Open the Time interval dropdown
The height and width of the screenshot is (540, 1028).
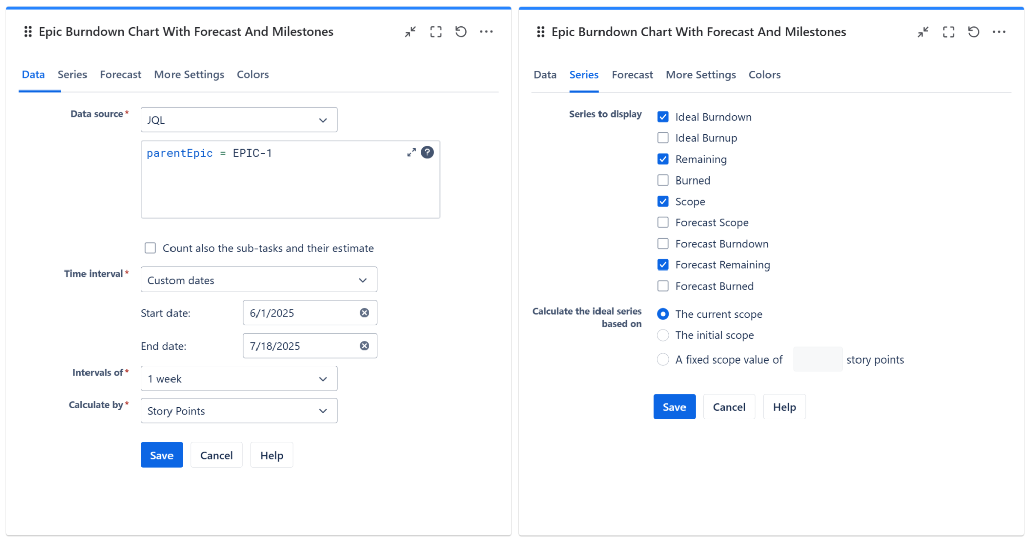[259, 280]
